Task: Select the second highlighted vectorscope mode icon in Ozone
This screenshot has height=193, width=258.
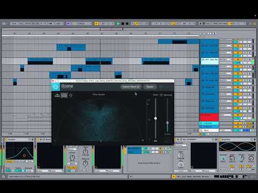Action: pos(64,95)
